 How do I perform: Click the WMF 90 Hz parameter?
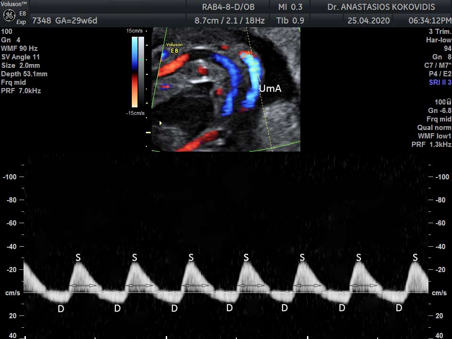click(19, 48)
